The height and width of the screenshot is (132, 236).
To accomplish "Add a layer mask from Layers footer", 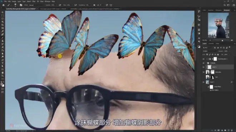I will coord(218,130).
